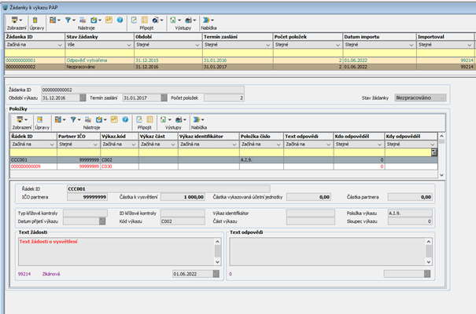Click the Text žádosti scrollbar down arrow
This screenshot has height=314, width=476.
218,263
